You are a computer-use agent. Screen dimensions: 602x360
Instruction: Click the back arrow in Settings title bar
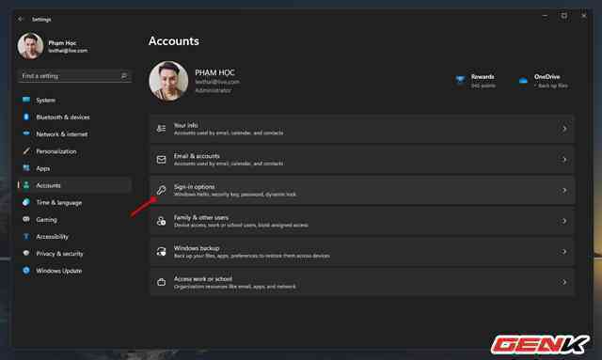pyautogui.click(x=21, y=19)
